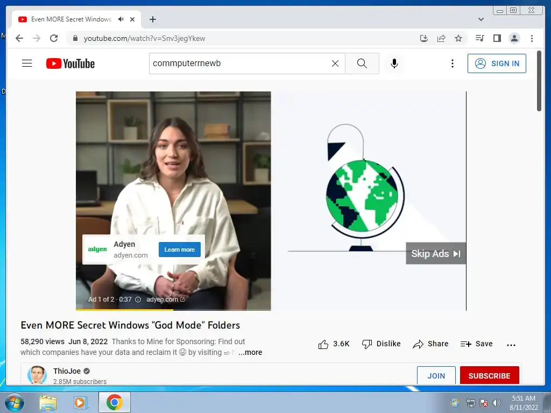
Task: Mute tab via speaker icon
Action: (121, 19)
